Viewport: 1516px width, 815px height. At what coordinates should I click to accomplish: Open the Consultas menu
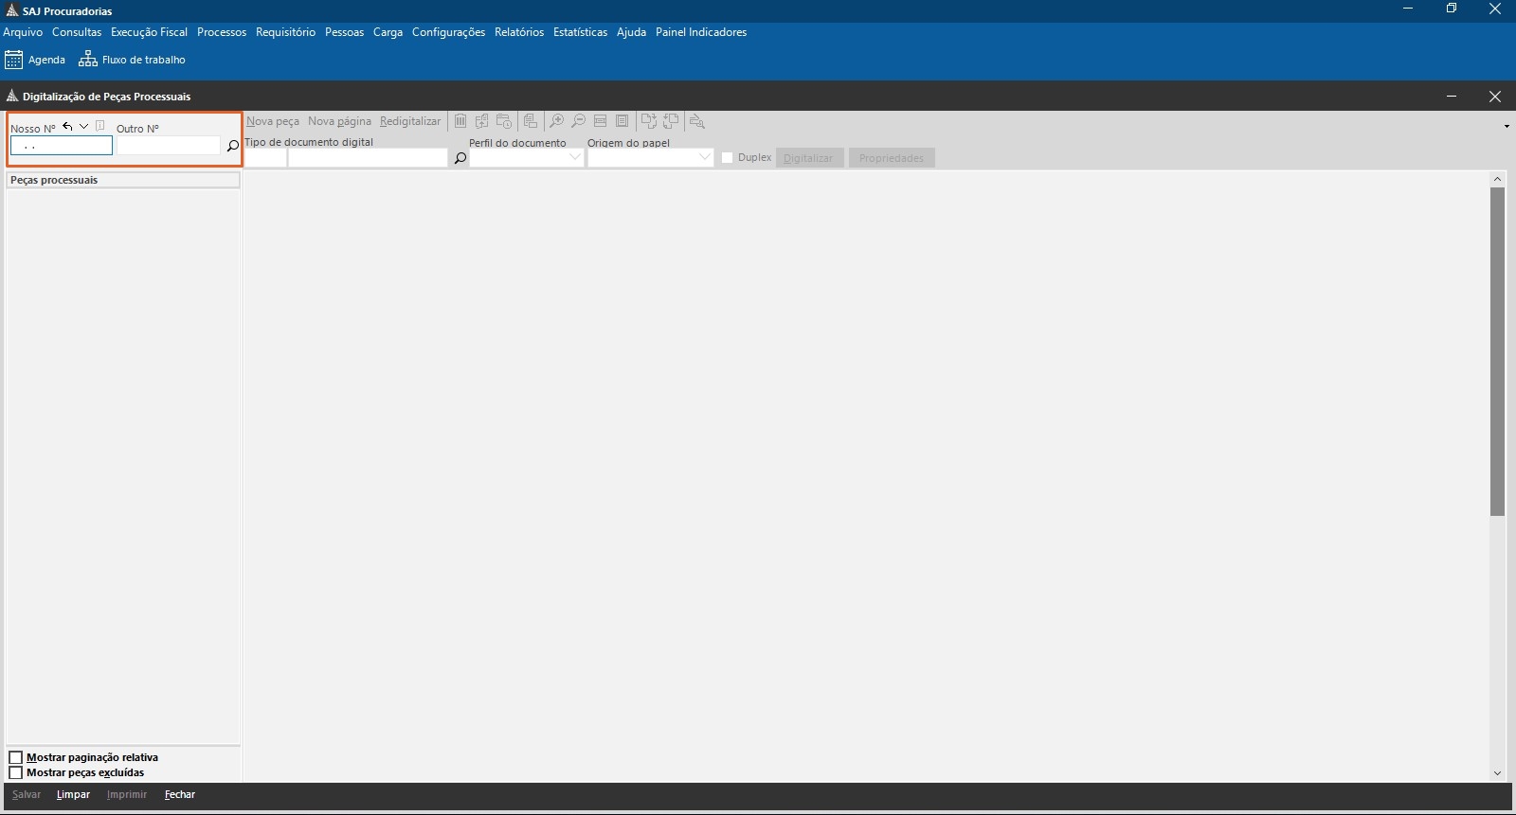click(77, 32)
